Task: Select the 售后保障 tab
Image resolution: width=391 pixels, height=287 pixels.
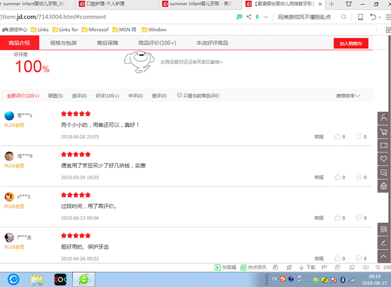Action: pyautogui.click(x=107, y=43)
